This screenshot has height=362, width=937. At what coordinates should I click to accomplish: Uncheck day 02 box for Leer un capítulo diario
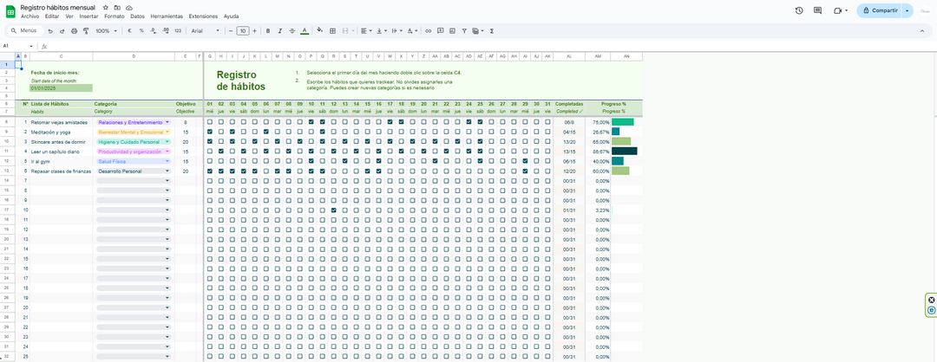[x=220, y=152]
